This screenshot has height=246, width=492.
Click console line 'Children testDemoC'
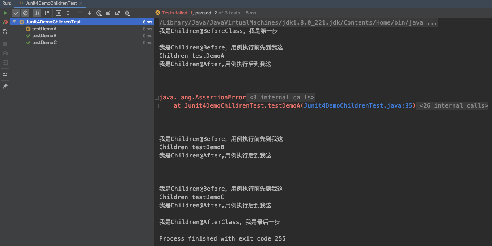(192, 197)
